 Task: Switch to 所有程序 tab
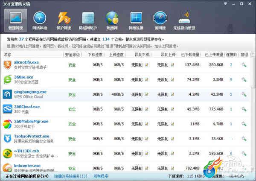tap(101, 176)
